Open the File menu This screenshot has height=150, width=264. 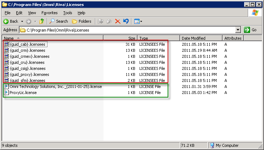tap(7, 13)
